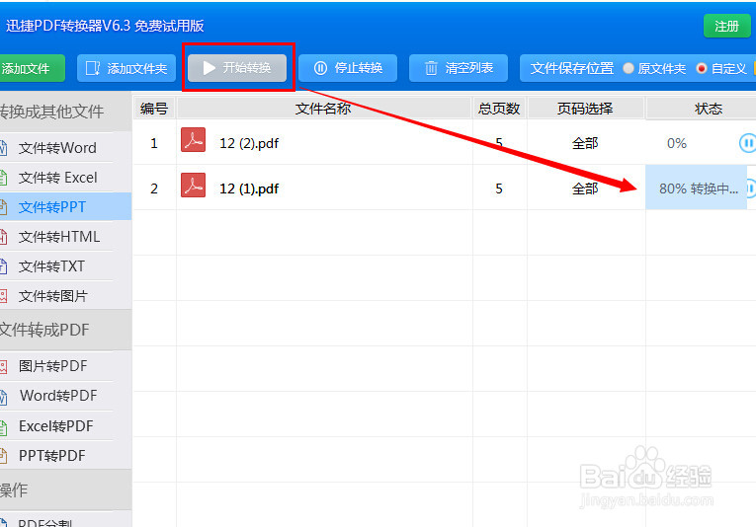The image size is (756, 527).
Task: Click the PDF icon for 12 (1).pdf
Action: (193, 185)
